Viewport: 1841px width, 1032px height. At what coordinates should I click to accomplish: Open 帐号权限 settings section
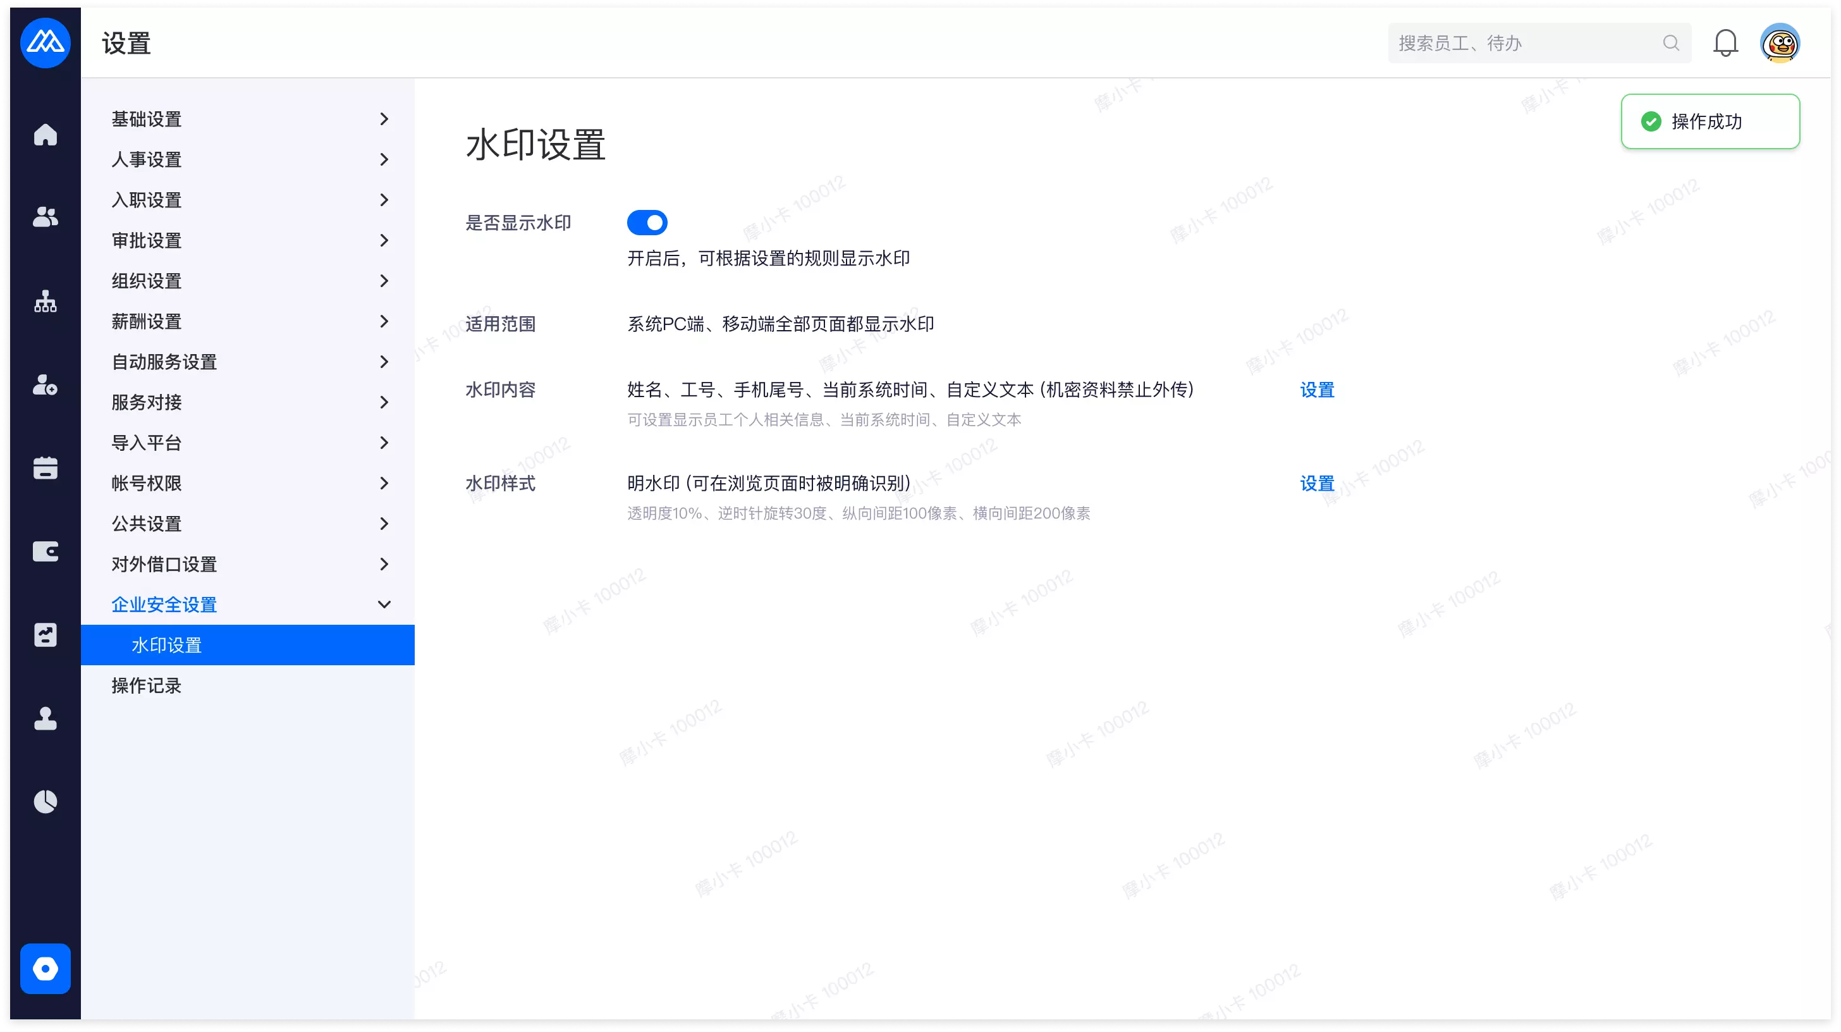click(247, 483)
